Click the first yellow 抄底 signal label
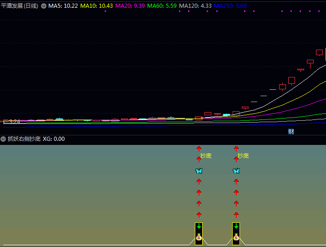This screenshot has height=247, width=326. 206,156
